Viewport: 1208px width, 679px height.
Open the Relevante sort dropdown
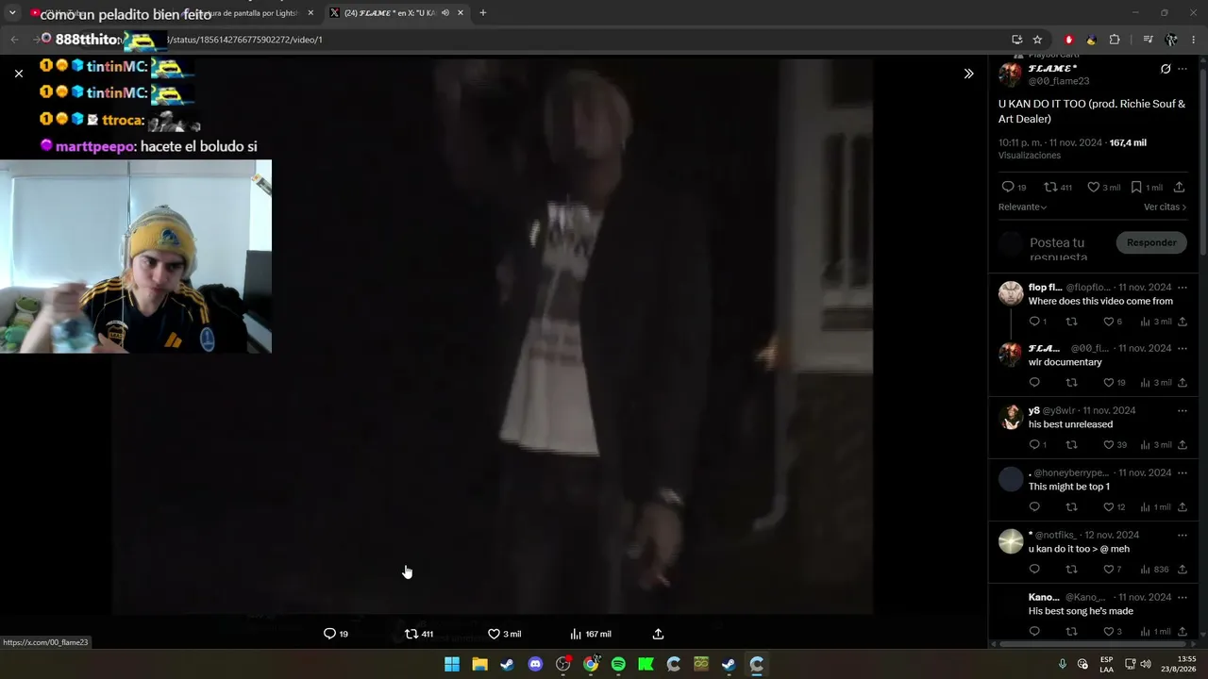[1023, 207]
